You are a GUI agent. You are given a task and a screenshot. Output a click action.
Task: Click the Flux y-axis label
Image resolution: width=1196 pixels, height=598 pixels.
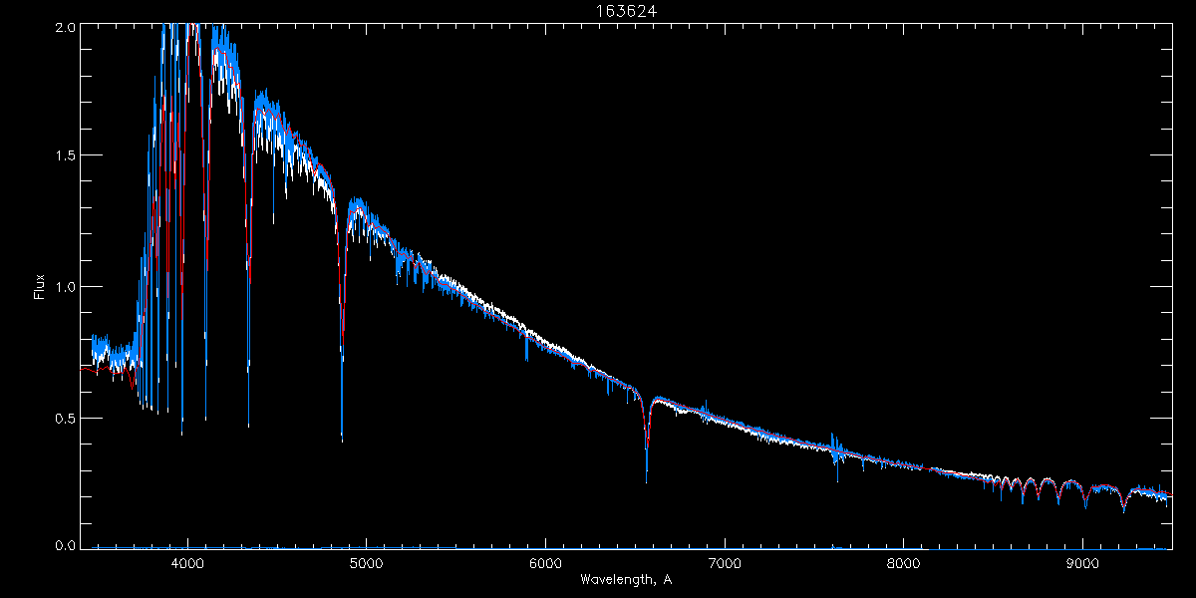pyautogui.click(x=40, y=286)
